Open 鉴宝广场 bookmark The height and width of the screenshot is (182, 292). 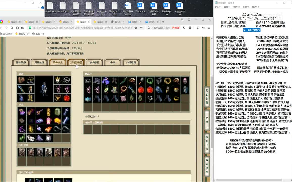pyautogui.click(x=38, y=34)
